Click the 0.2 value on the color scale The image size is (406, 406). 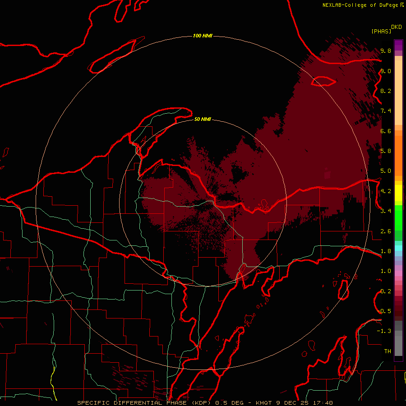pos(386,291)
